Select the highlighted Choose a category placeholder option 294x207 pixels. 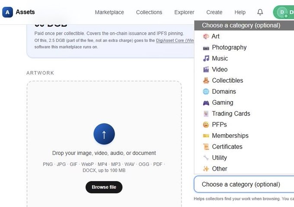[244, 25]
